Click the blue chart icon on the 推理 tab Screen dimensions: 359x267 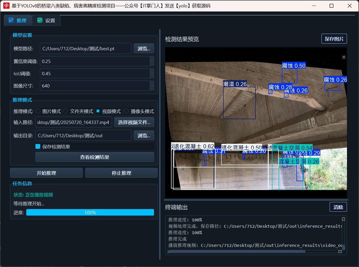(x=11, y=20)
